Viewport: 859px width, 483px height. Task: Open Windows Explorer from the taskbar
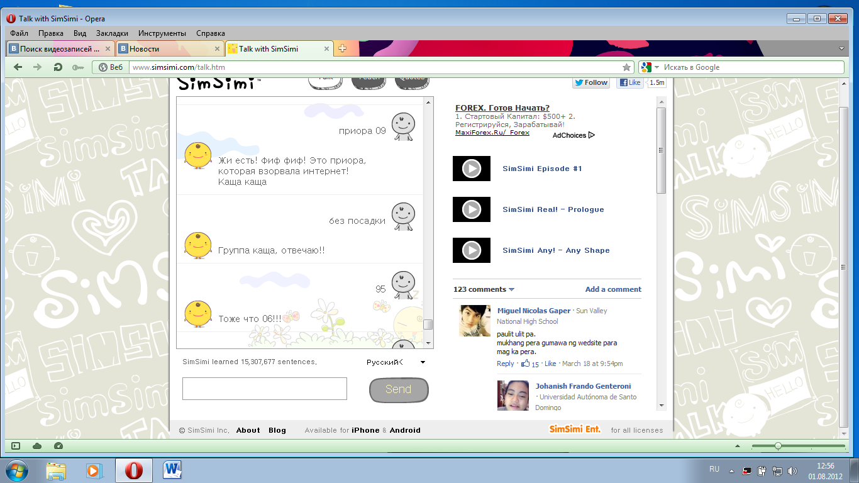coord(56,470)
